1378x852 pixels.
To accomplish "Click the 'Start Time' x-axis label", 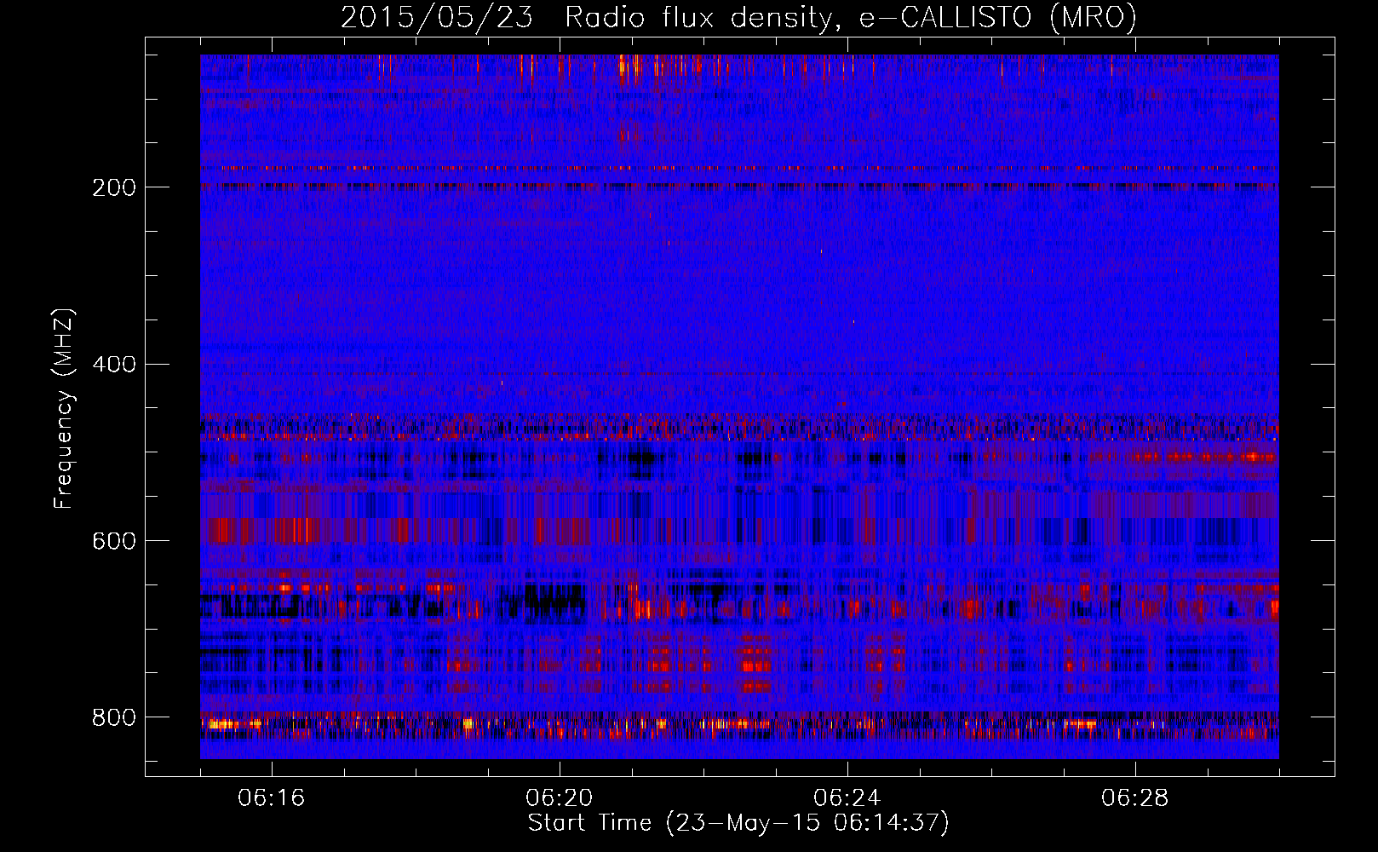I will 738,823.
